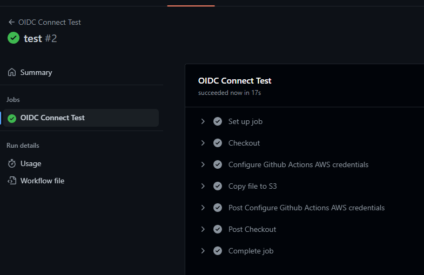Click the succeeded now in 17s status text
The width and height of the screenshot is (424, 275).
230,93
